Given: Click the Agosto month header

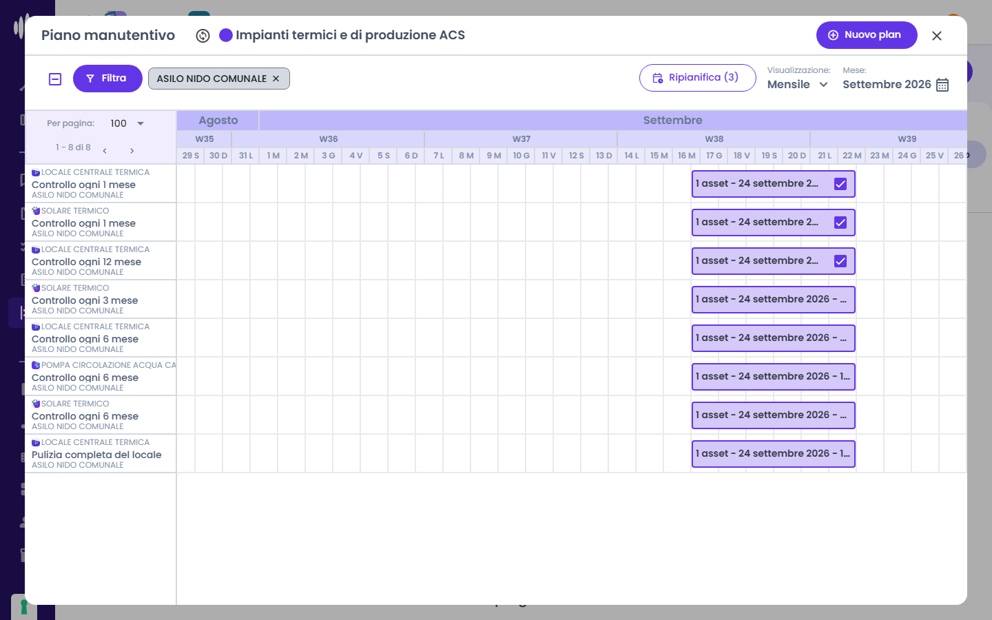Looking at the screenshot, I should [x=218, y=121].
